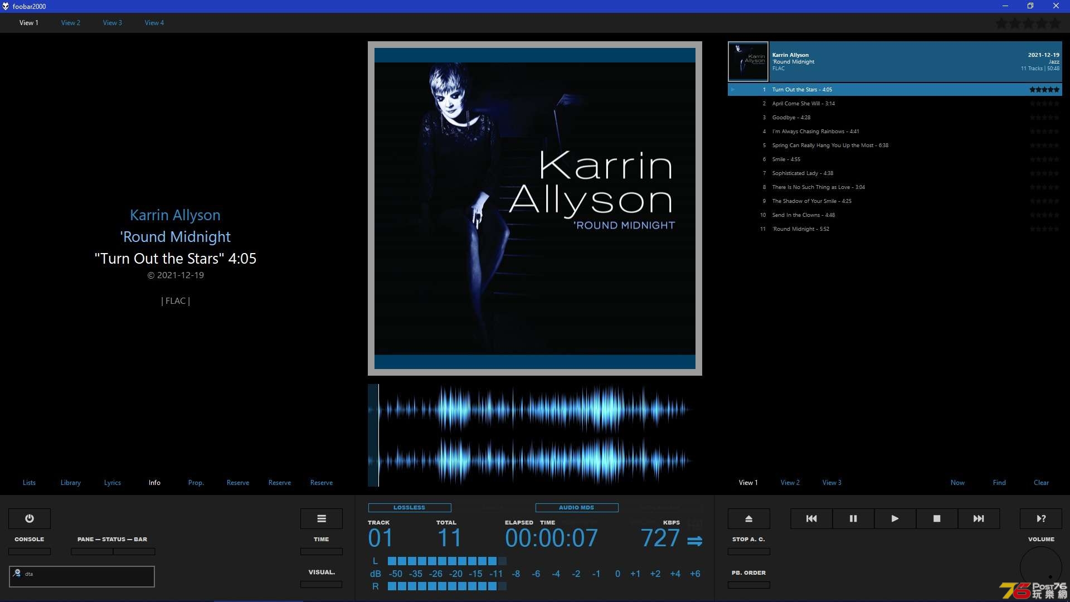Click the elapsed time display 00:00:07
This screenshot has width=1070, height=602.
click(x=552, y=538)
